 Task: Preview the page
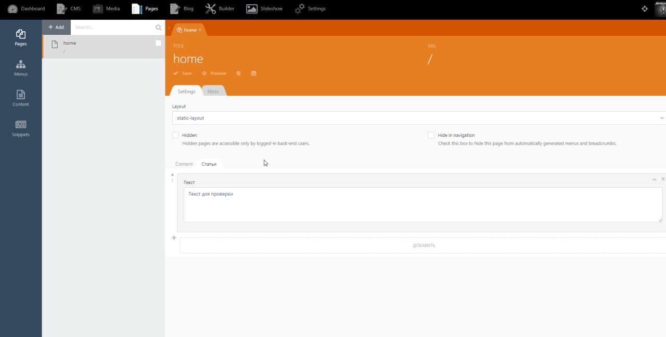click(214, 73)
